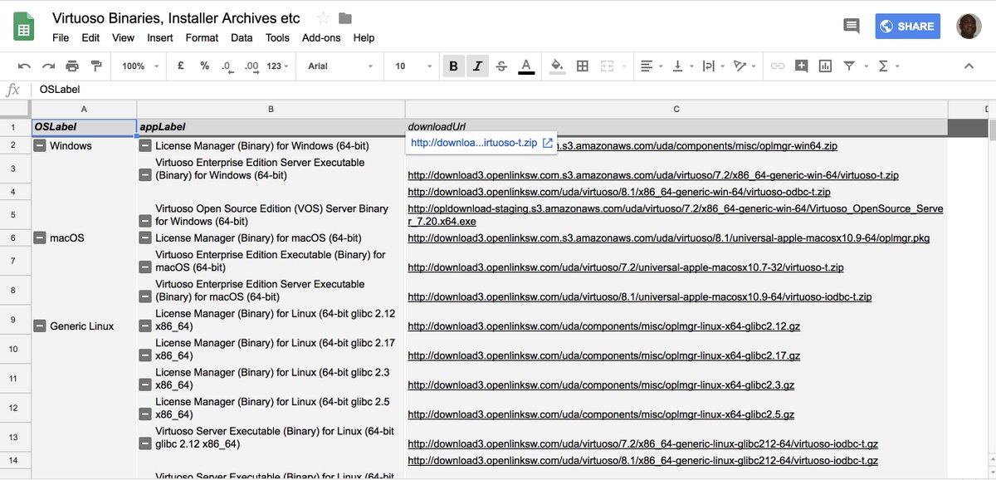
Task: Toggle bold formatting
Action: 453,66
